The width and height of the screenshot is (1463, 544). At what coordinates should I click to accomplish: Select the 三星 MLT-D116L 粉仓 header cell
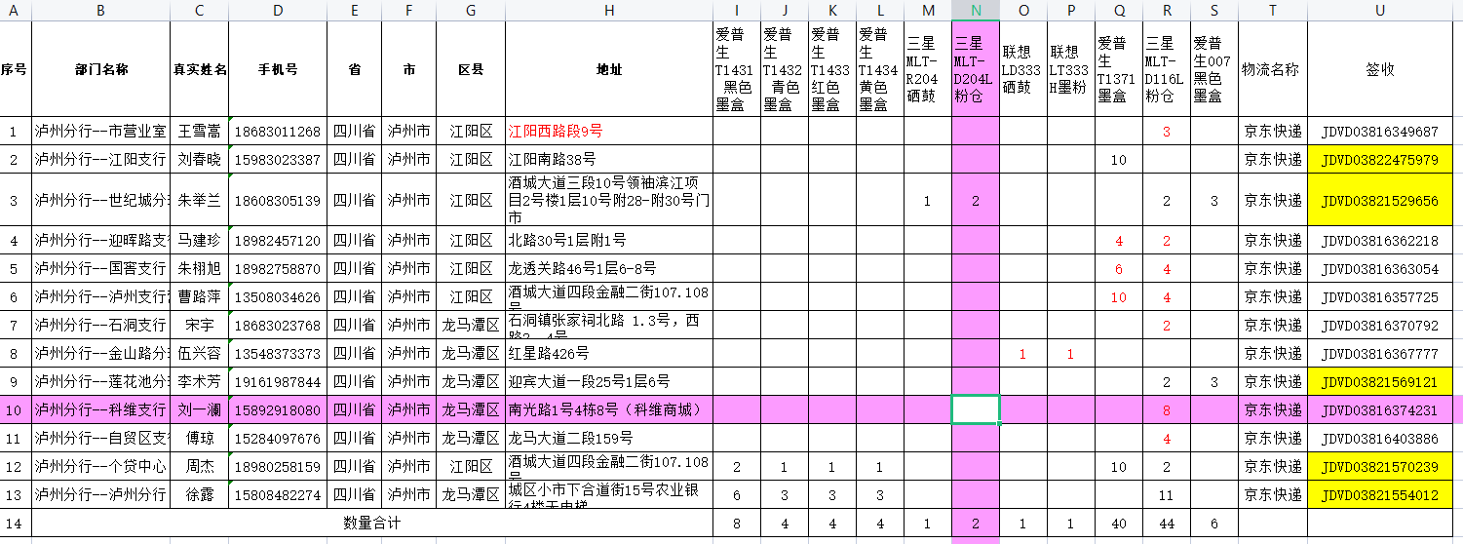pyautogui.click(x=1167, y=69)
